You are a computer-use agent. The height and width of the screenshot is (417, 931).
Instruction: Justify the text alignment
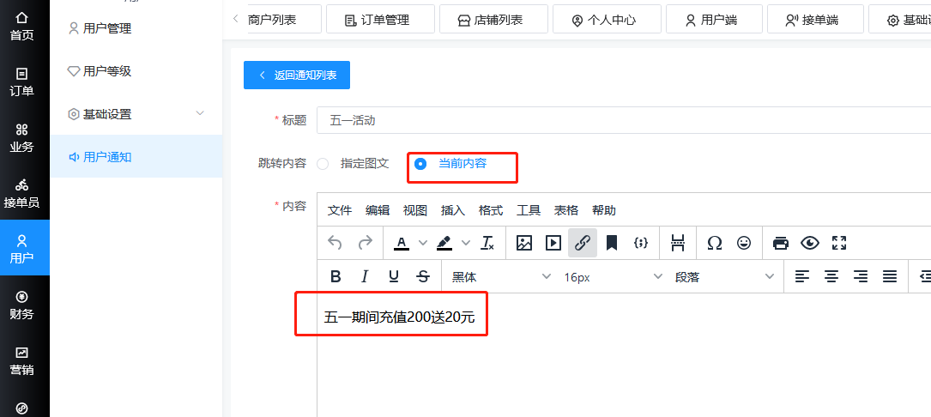[890, 276]
